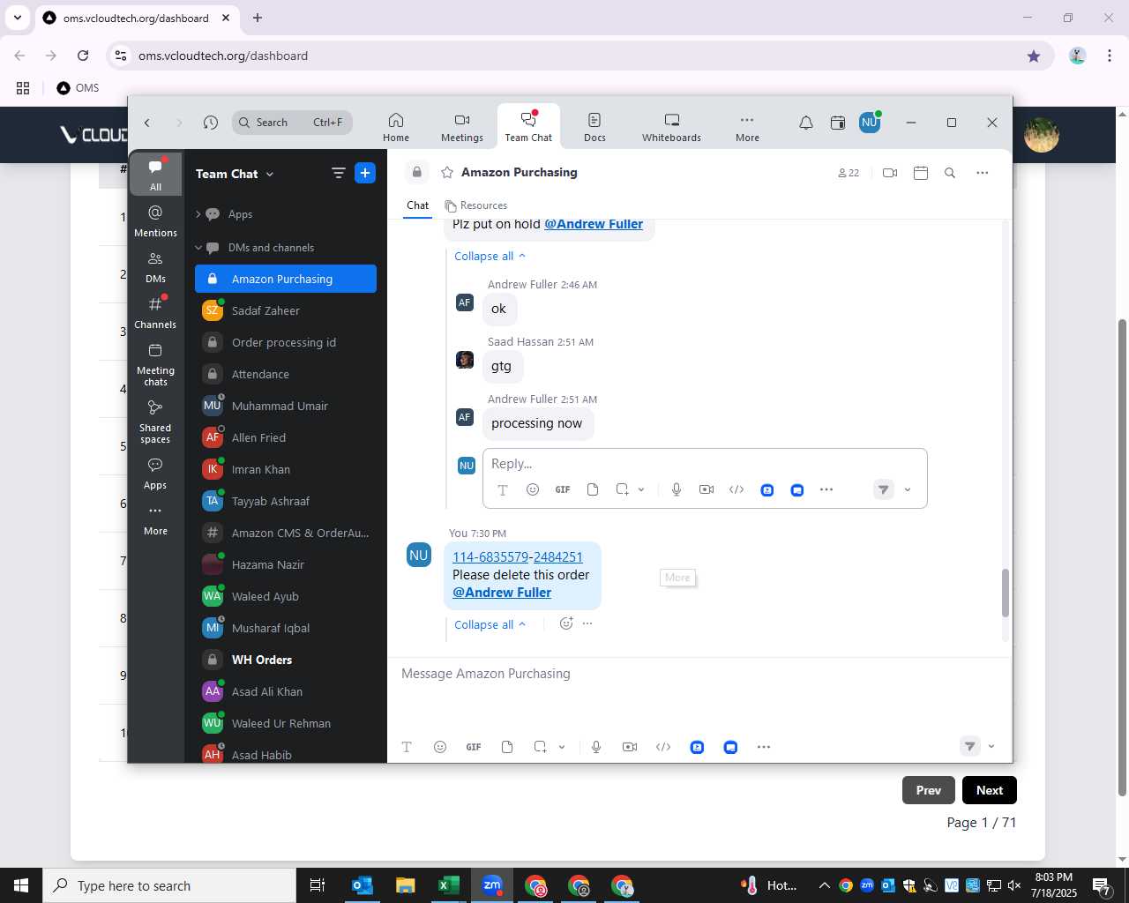
Task: Toggle text formatting in main message box
Action: 407,747
